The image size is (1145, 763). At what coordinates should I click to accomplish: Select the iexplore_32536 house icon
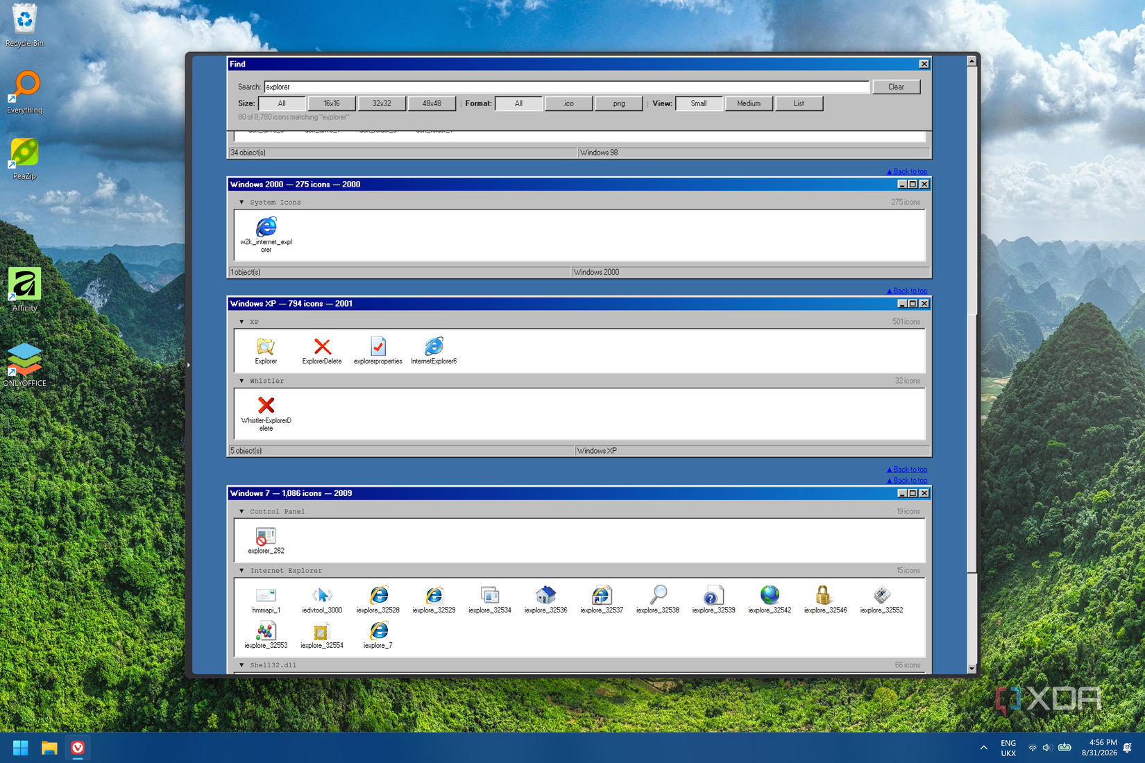tap(545, 600)
